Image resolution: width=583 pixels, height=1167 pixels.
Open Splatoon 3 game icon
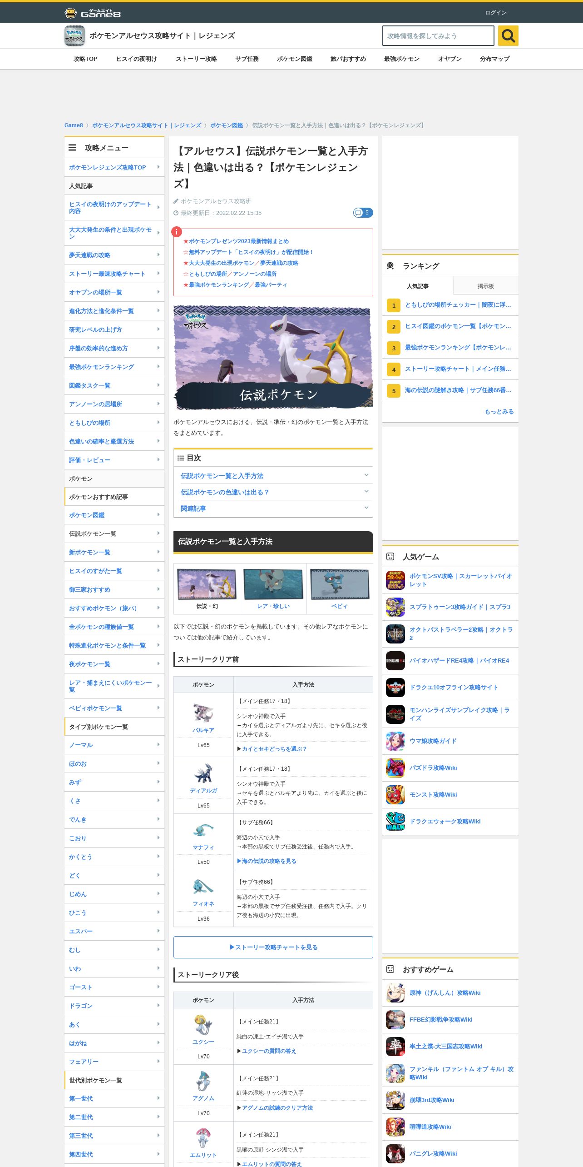(x=395, y=607)
